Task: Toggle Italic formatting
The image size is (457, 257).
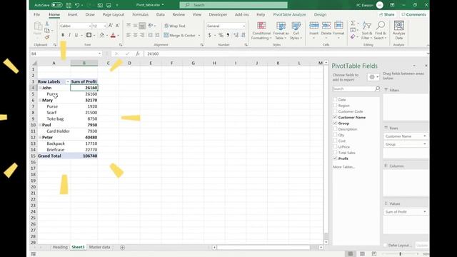Action: point(69,35)
